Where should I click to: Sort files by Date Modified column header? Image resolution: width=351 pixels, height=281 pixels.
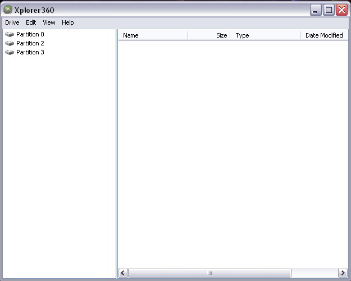(x=324, y=35)
